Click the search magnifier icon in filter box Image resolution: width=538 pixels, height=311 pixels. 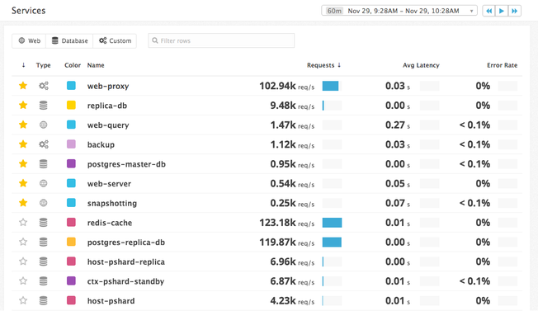155,40
